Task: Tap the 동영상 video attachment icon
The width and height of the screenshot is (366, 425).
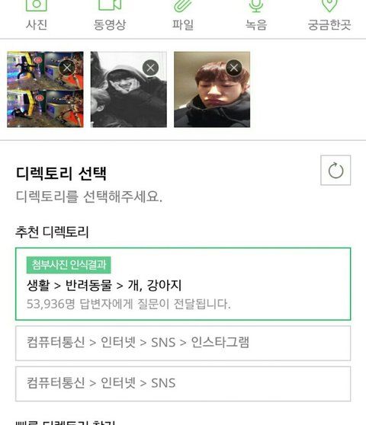Action: pyautogui.click(x=110, y=5)
